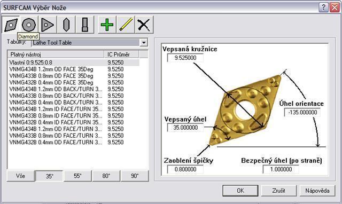Edit tool with the yellow pencil icon
Image resolution: width=342 pixels, height=204 pixels.
(x=126, y=25)
